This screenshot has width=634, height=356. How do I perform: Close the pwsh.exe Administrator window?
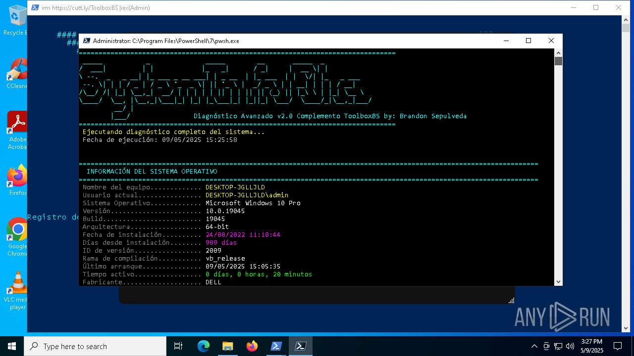coord(551,41)
